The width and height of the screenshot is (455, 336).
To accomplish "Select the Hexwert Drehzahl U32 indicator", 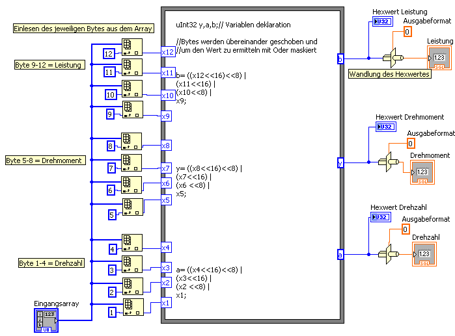I will pos(381,217).
